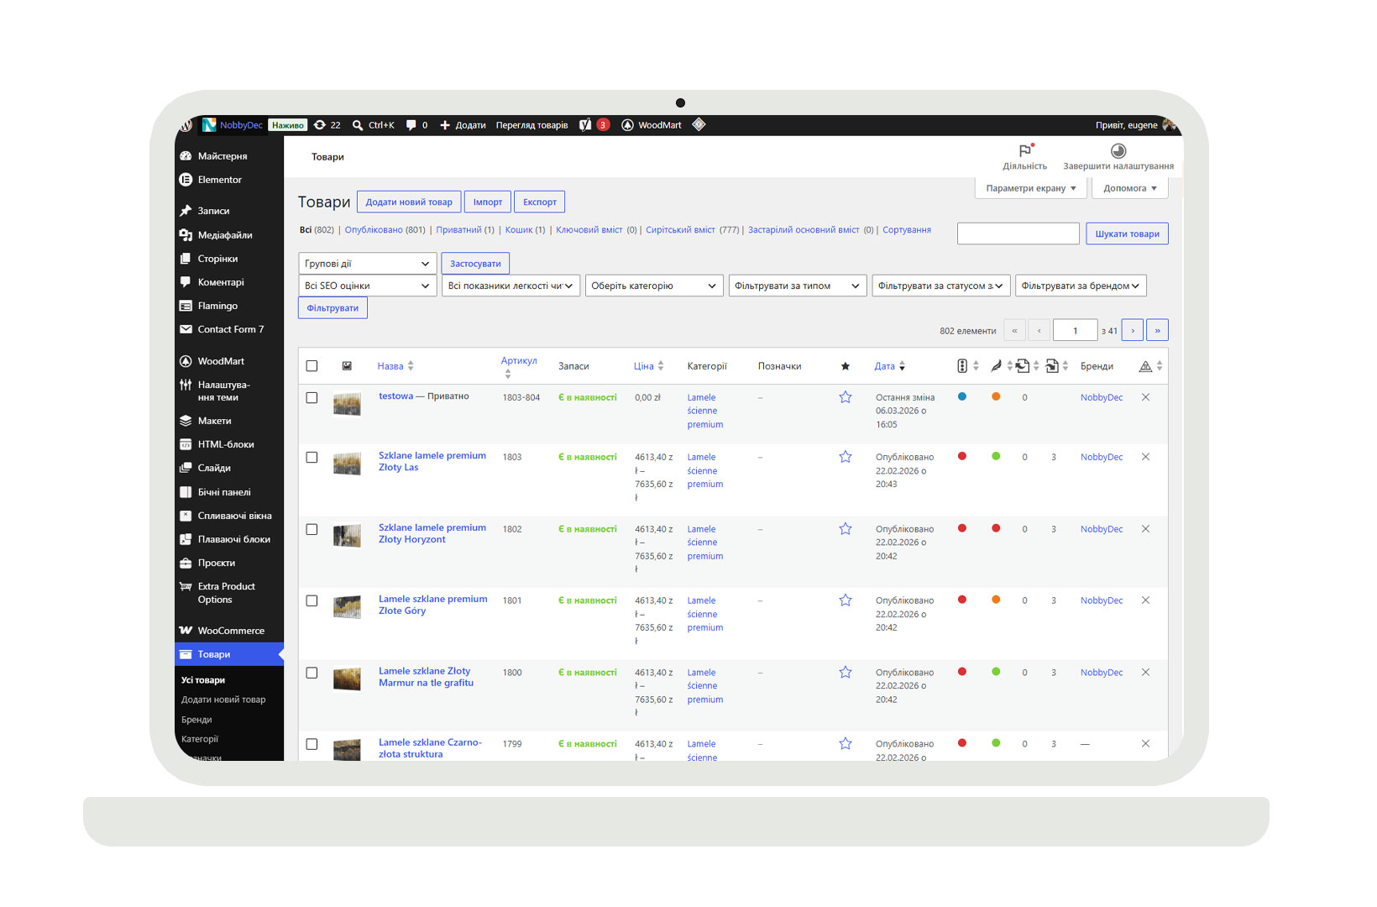
Task: Open the Оберіть категорію dropdown
Action: point(654,286)
